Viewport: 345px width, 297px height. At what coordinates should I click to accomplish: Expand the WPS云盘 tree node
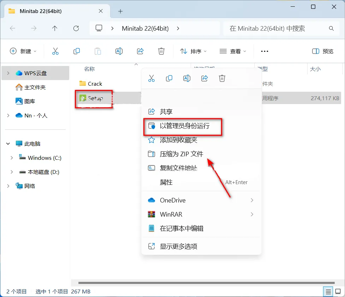point(8,73)
